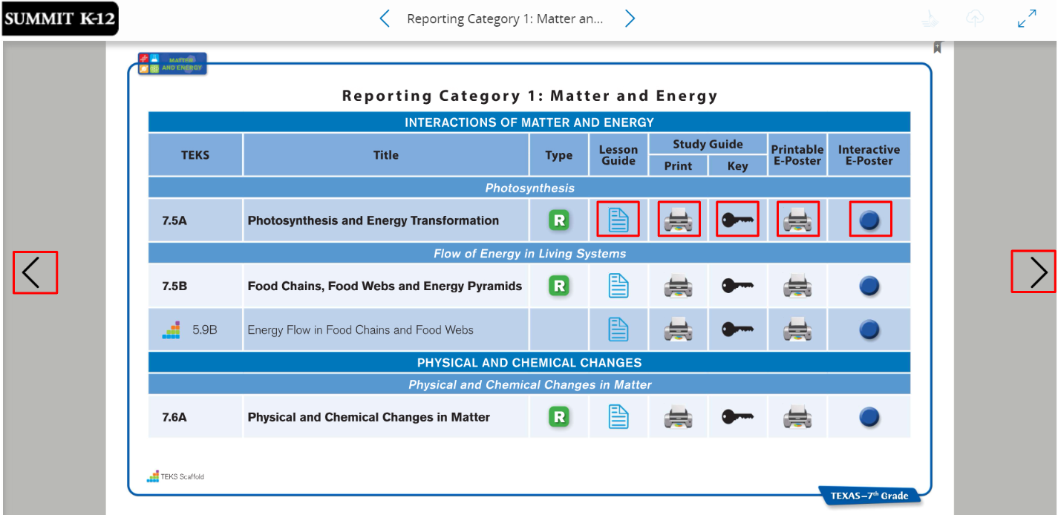Print Study Guide for 7.5A Photosynthesis row
Screen dimensions: 1058x515
click(678, 220)
